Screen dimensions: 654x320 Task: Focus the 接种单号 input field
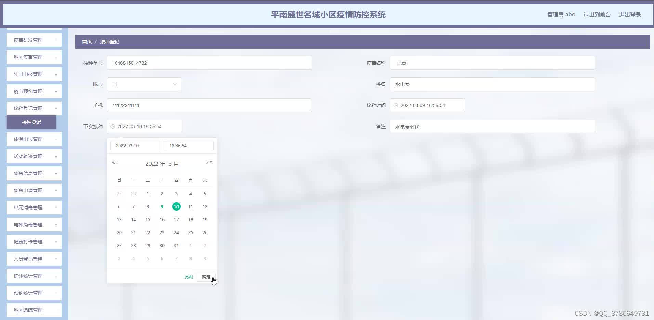(209, 63)
